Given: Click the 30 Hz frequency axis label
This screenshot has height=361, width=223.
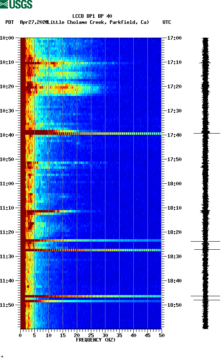Looking at the screenshot, I should click(x=105, y=336).
